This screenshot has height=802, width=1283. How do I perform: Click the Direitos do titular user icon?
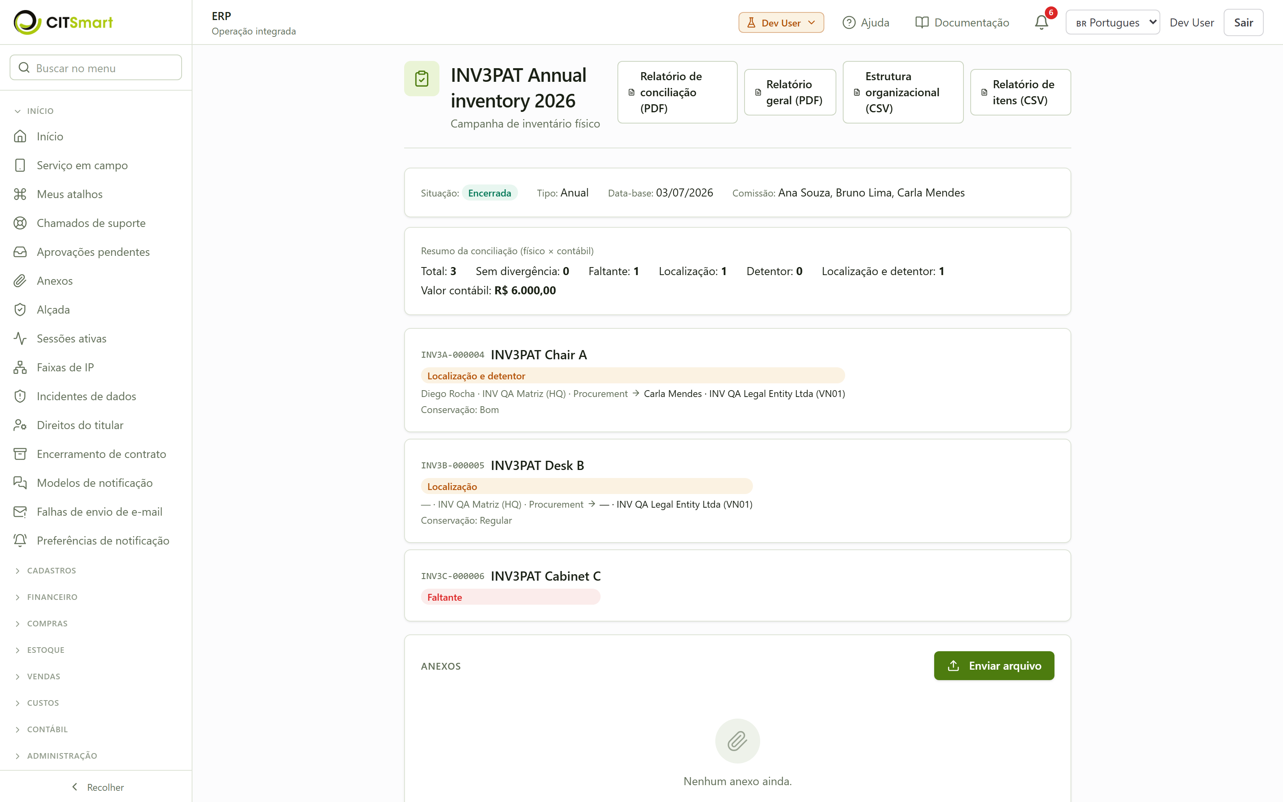point(20,425)
